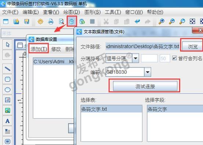Click the blue undo arrow icon
The height and width of the screenshot is (145, 203).
[x=137, y=22]
